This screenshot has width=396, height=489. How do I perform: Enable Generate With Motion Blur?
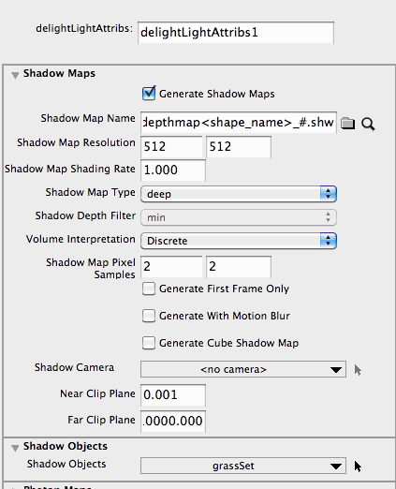[149, 316]
